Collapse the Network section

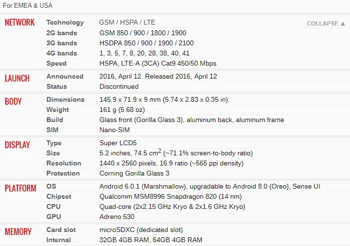click(326, 23)
